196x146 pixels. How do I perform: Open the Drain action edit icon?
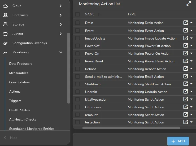185,23
